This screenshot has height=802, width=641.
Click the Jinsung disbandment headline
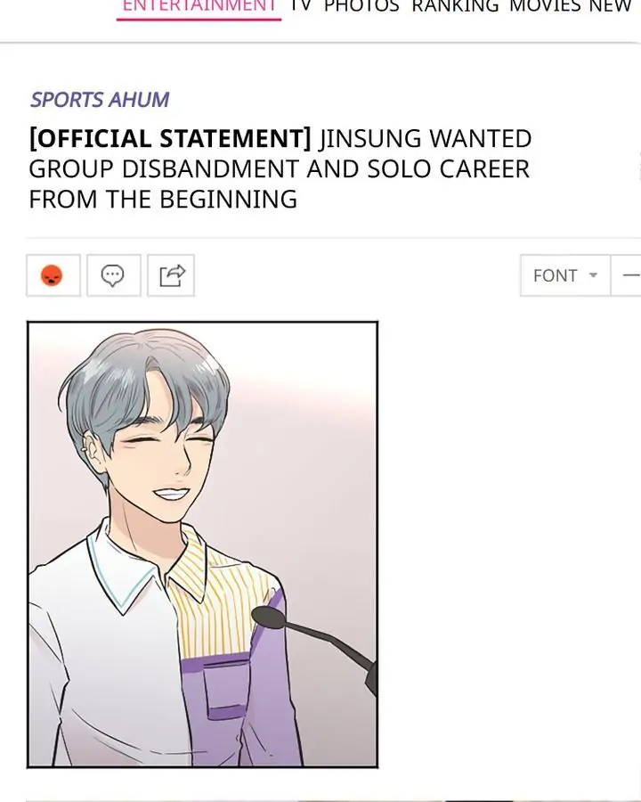click(280, 168)
